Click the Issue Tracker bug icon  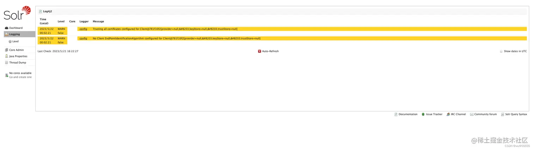[x=423, y=114]
